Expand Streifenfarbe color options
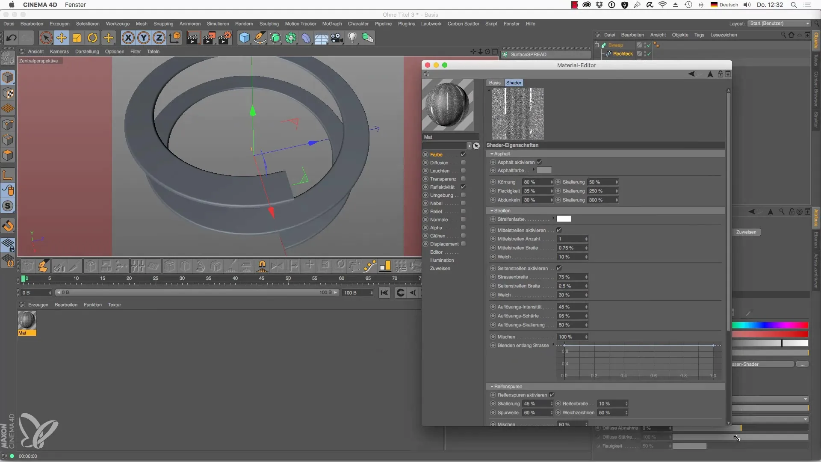 553,219
